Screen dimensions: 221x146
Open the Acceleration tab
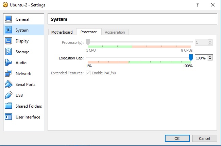pyautogui.click(x=115, y=32)
